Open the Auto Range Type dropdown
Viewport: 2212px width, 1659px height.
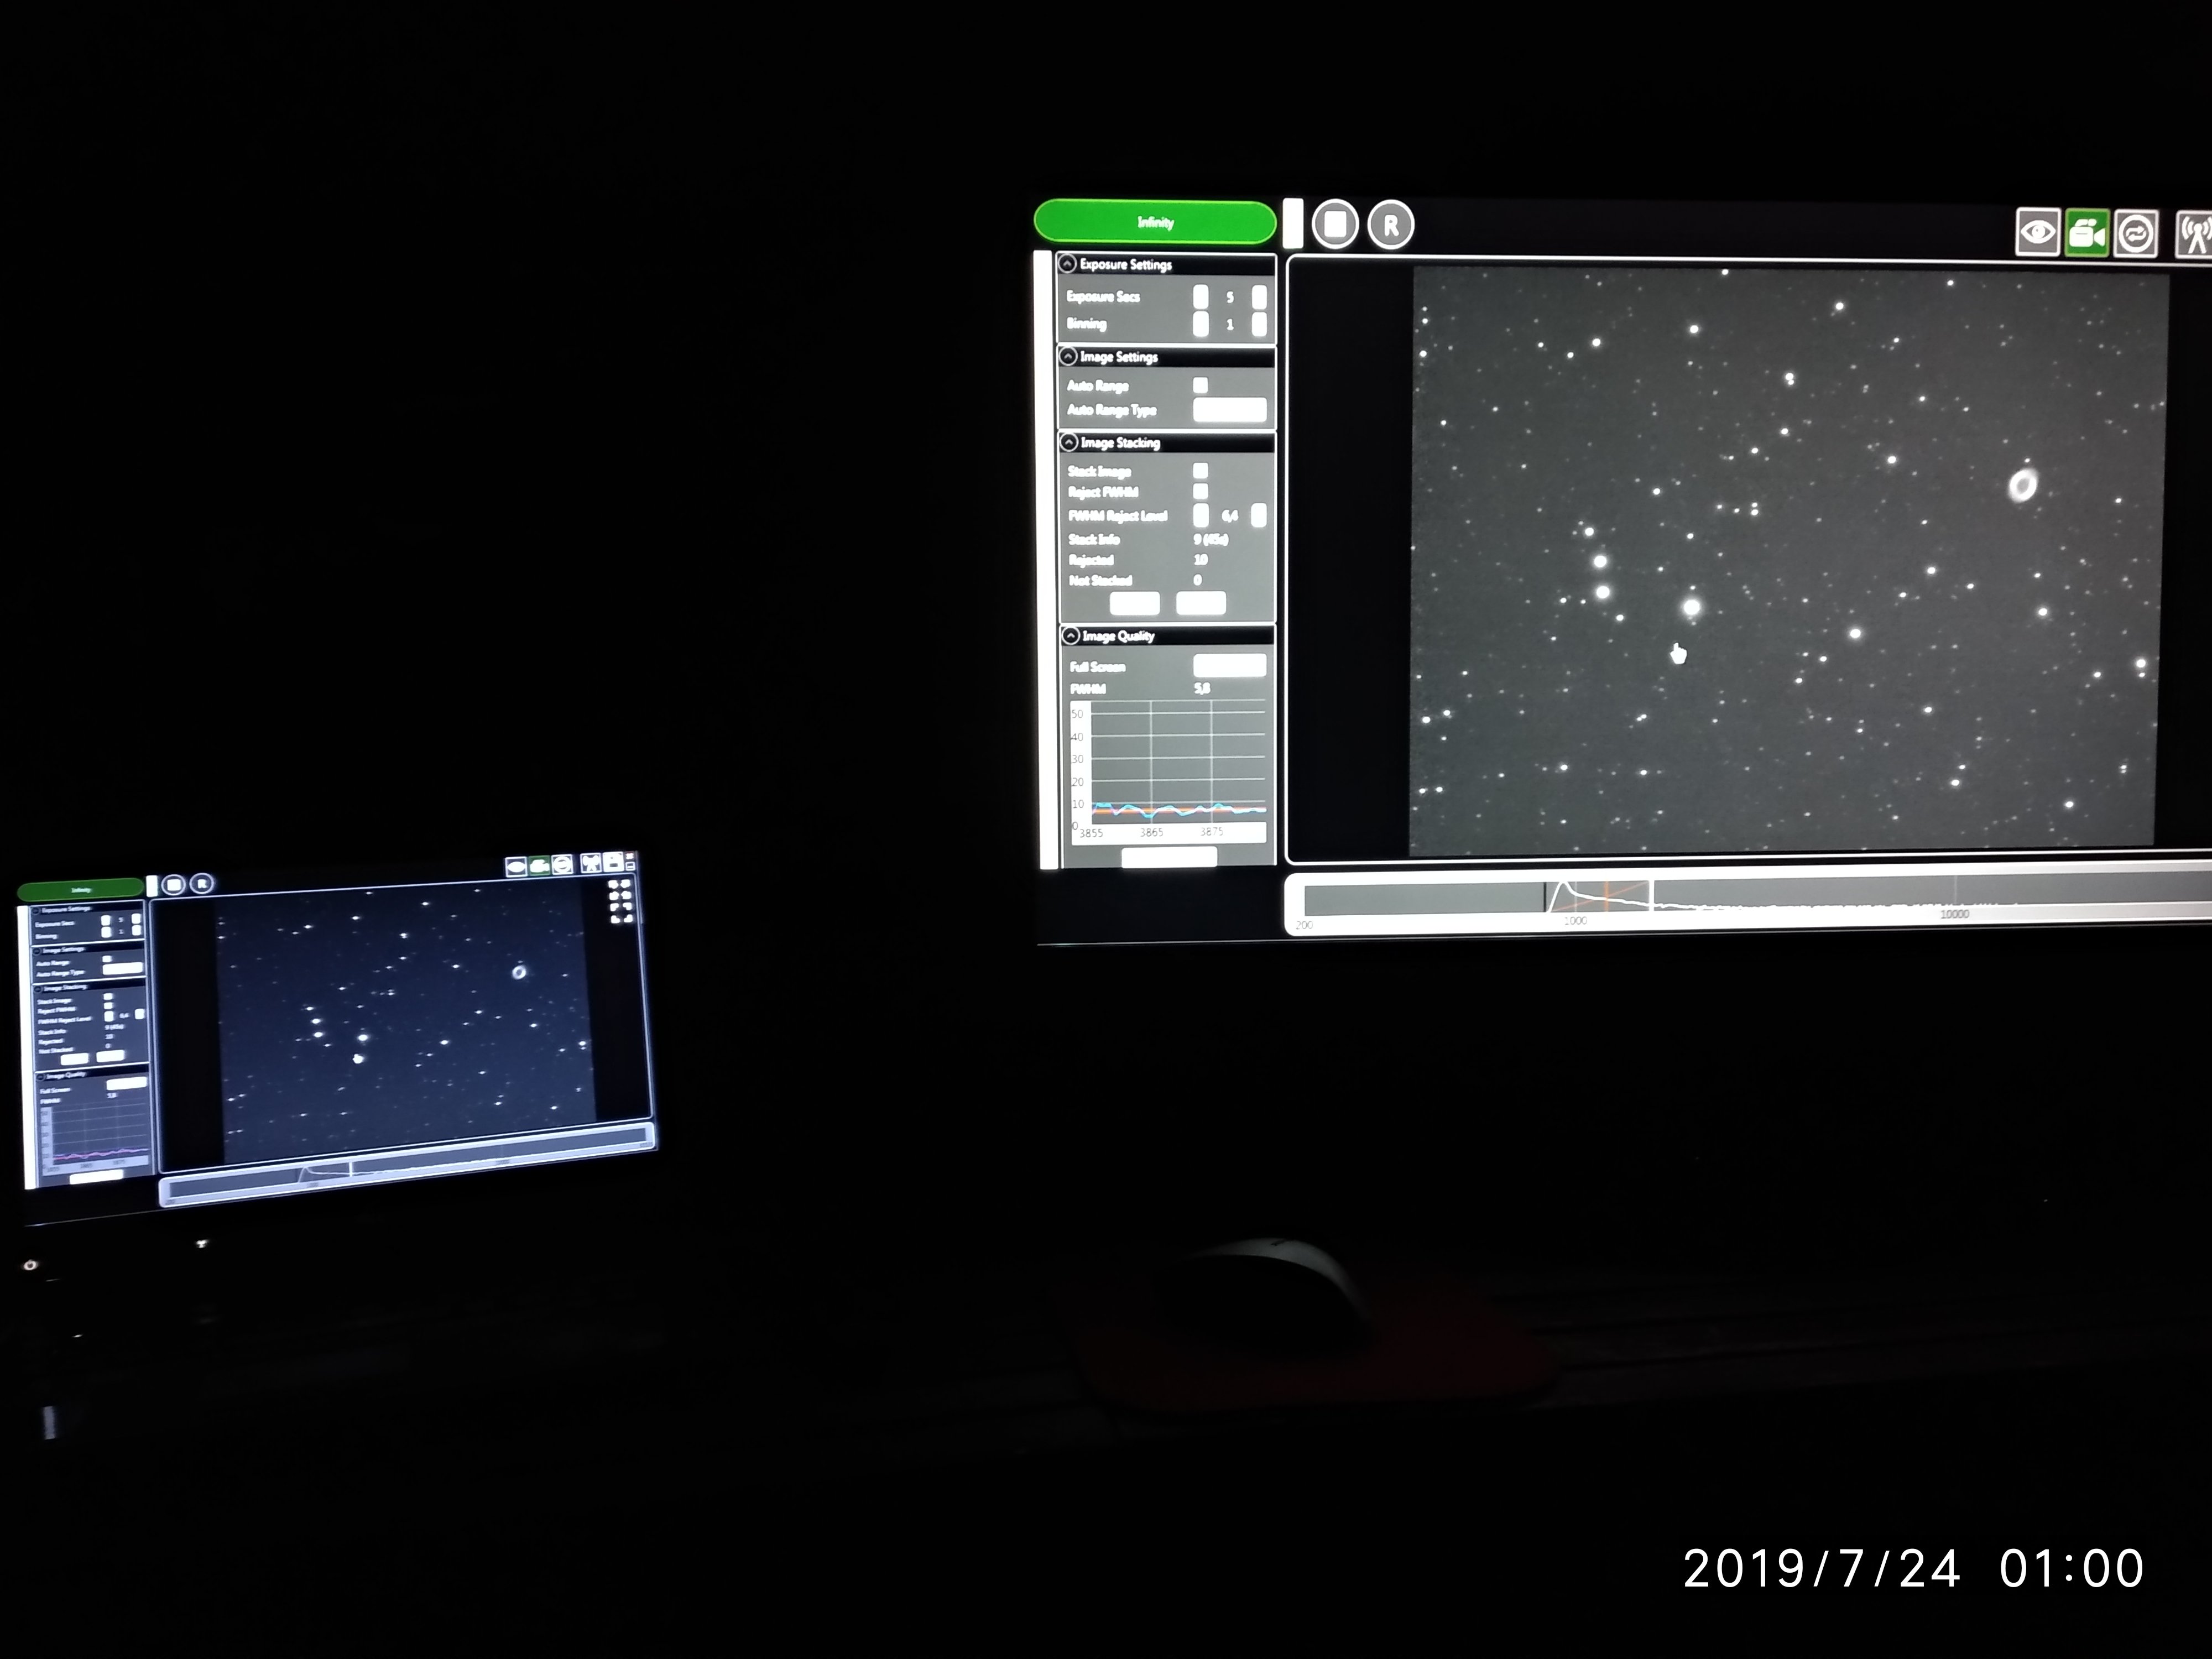tap(1229, 410)
